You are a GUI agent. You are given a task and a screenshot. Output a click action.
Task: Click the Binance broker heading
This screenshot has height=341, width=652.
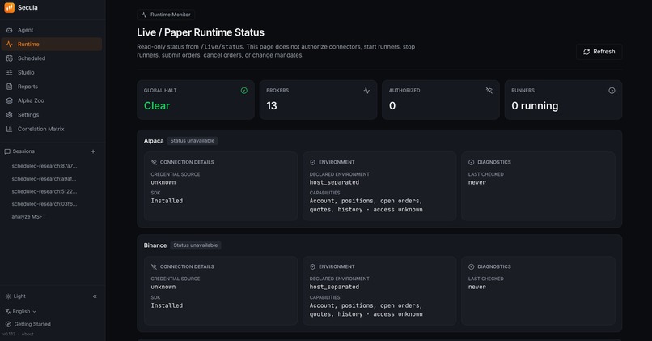(x=155, y=245)
